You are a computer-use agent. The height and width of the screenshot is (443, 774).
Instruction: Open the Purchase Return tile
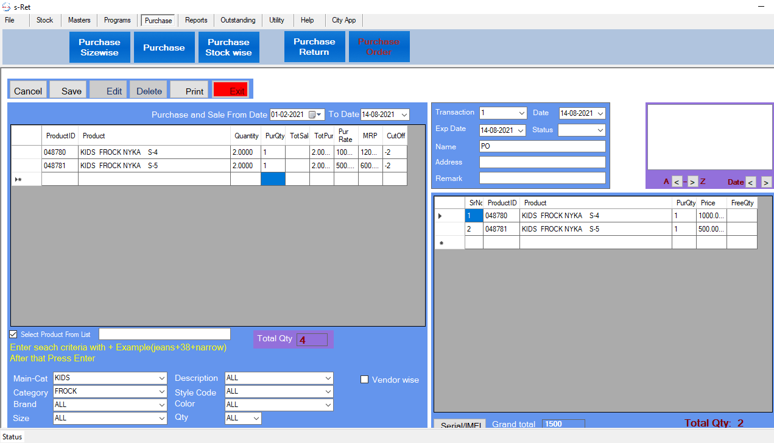[x=314, y=47]
